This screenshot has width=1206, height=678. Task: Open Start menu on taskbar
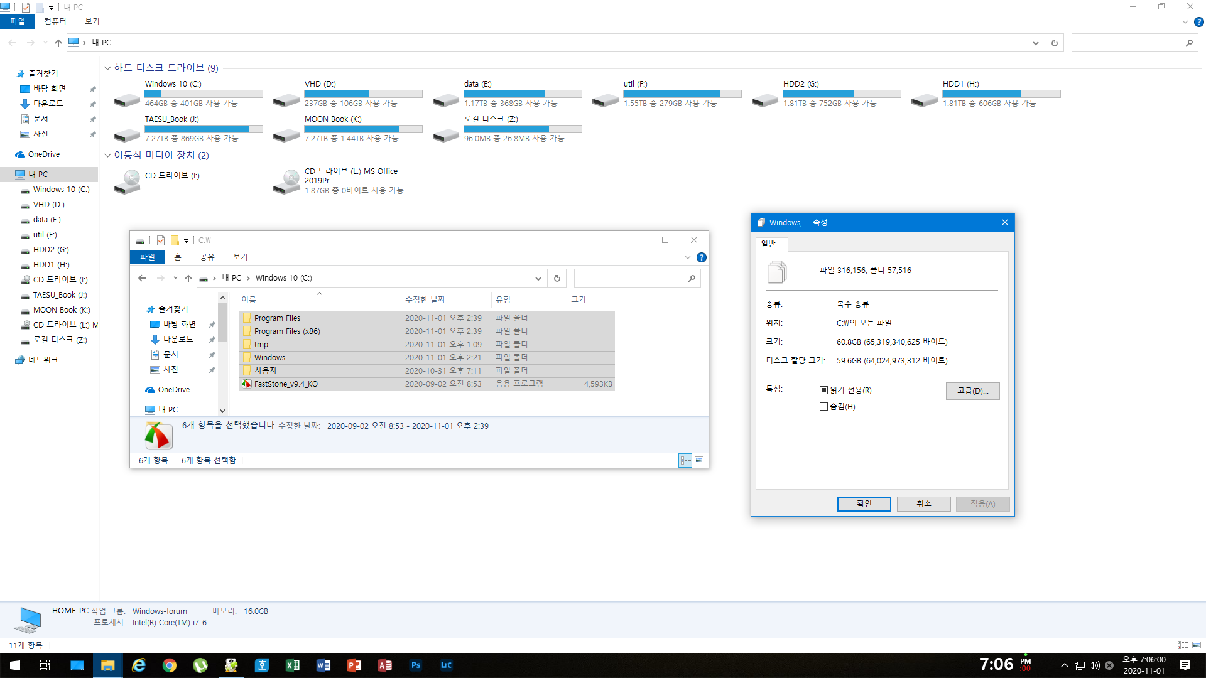(x=15, y=665)
